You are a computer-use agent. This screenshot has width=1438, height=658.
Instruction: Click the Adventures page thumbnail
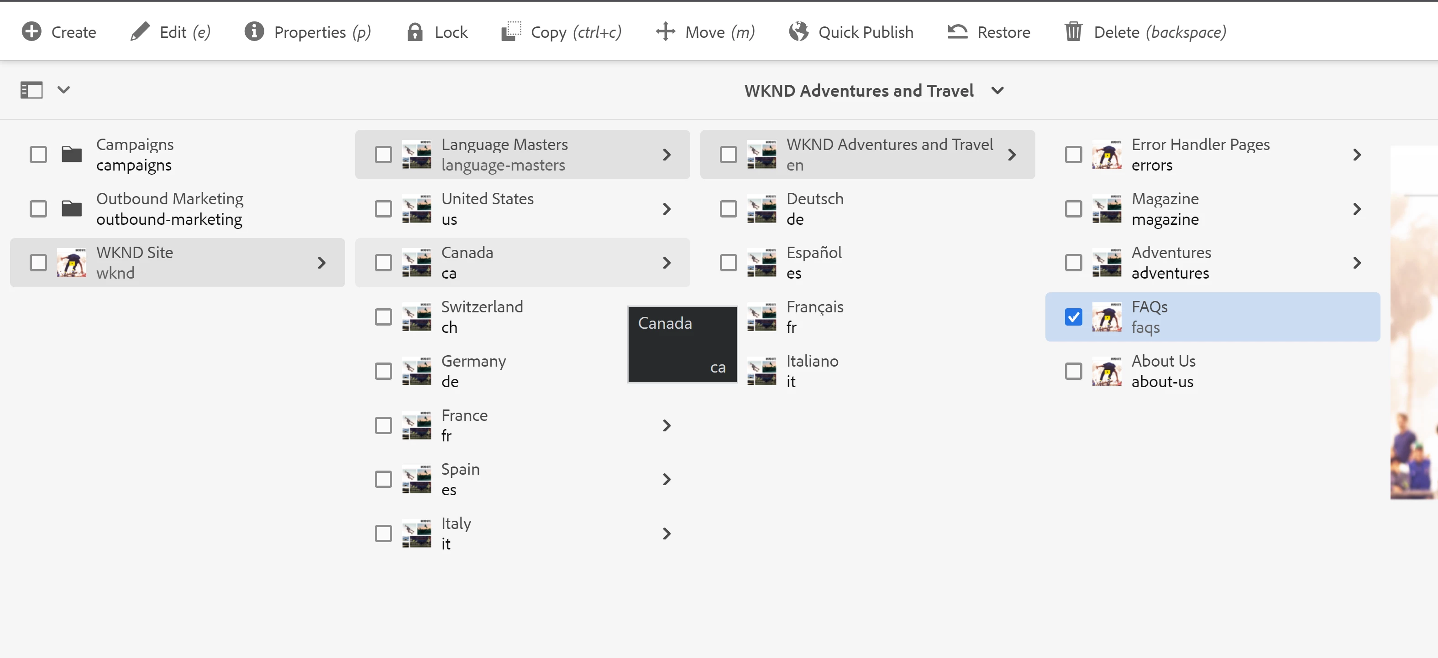coord(1107,263)
